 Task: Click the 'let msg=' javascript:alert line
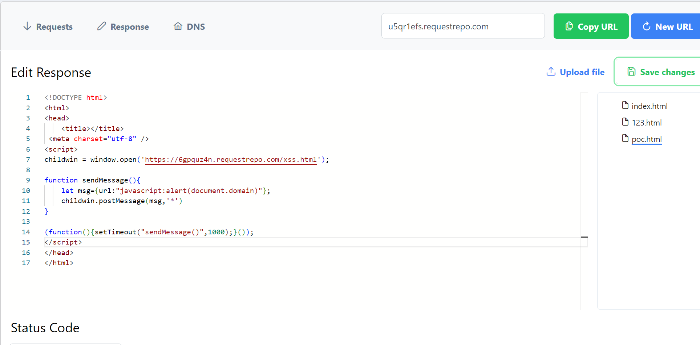coord(166,191)
